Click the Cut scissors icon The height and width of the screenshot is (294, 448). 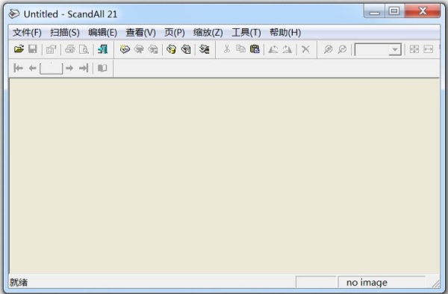point(227,49)
